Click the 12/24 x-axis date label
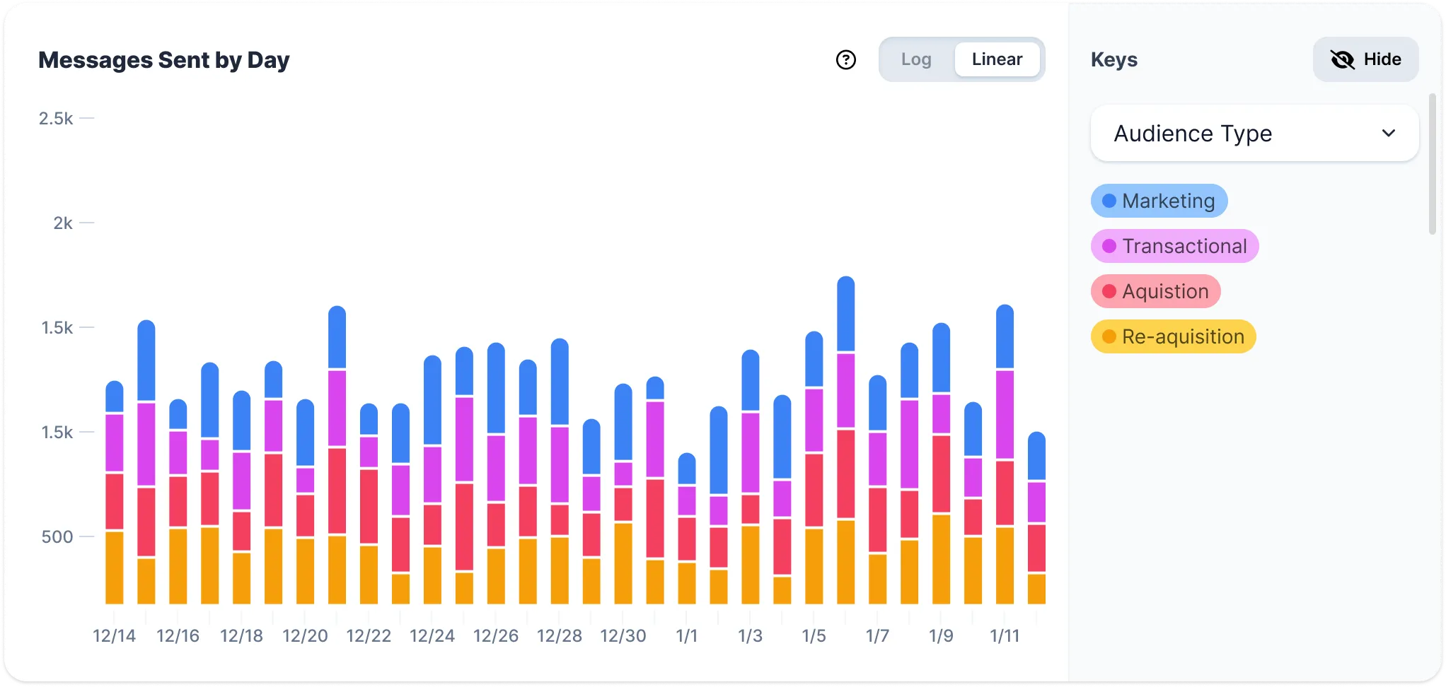Viewport: 1446px width, 687px height. (432, 636)
